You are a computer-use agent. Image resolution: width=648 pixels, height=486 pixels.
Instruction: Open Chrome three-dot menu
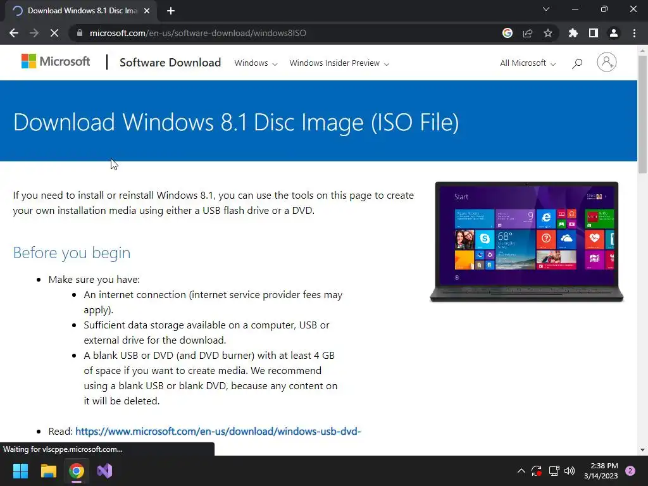634,33
